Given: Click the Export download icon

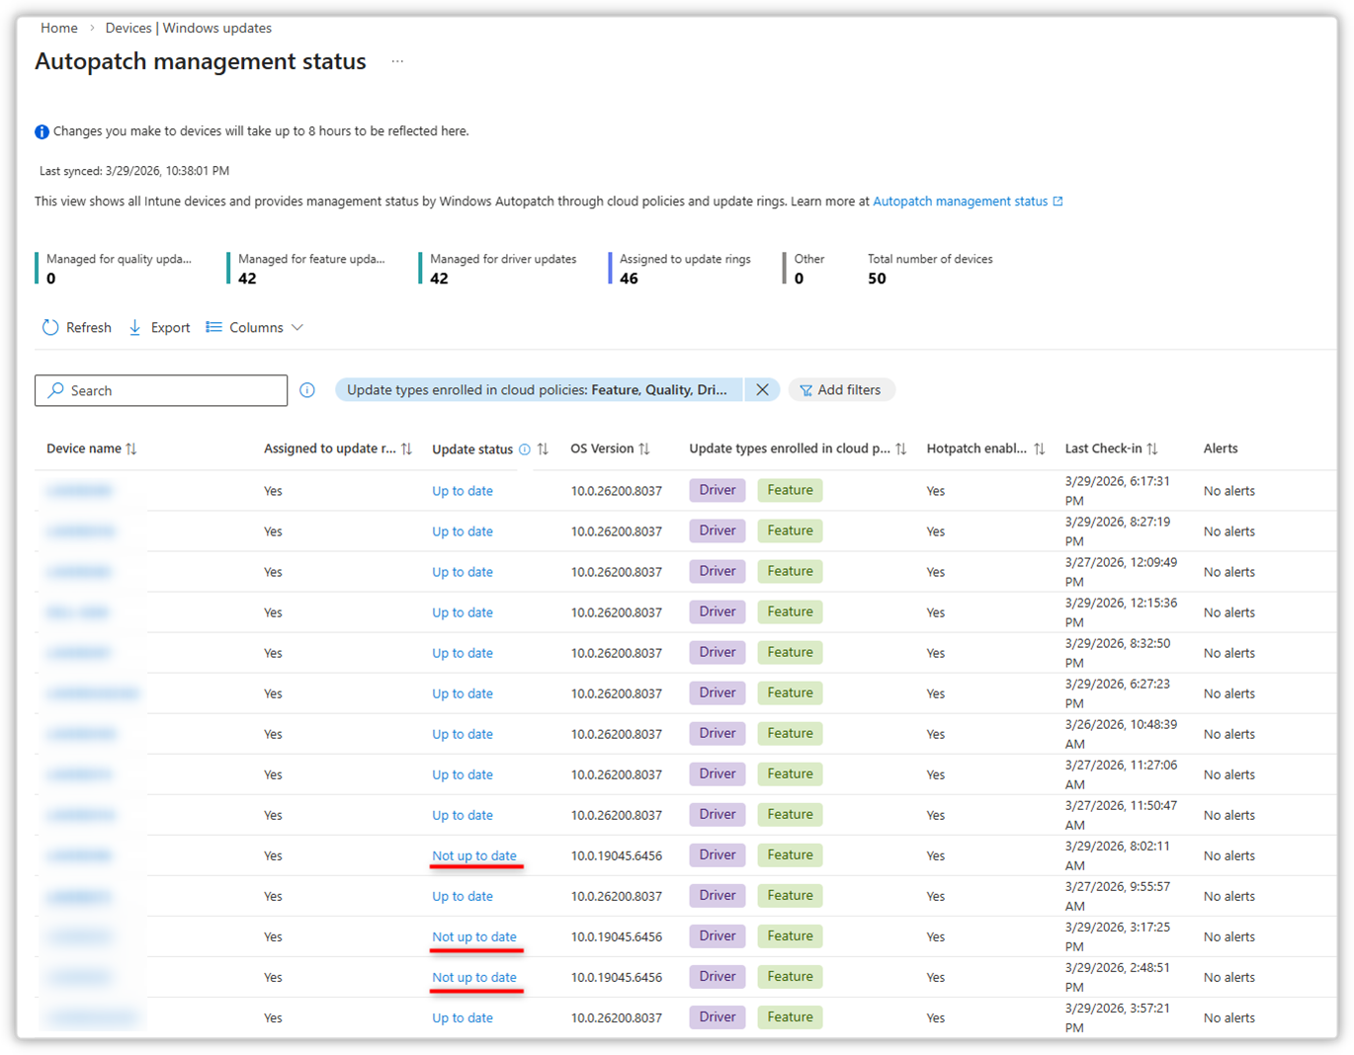Looking at the screenshot, I should pyautogui.click(x=135, y=327).
